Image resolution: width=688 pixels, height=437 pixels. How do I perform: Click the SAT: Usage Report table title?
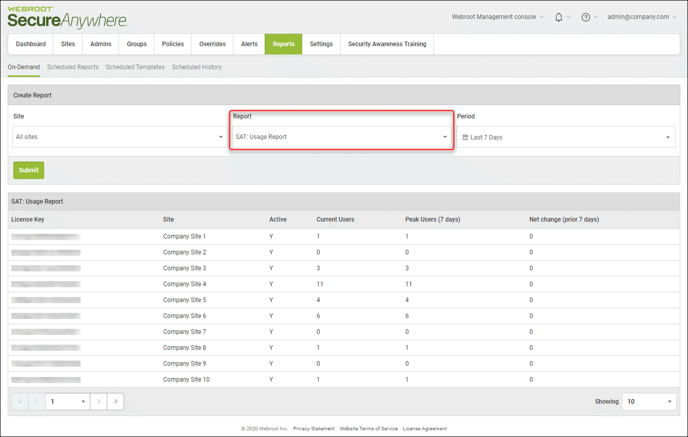tap(37, 202)
